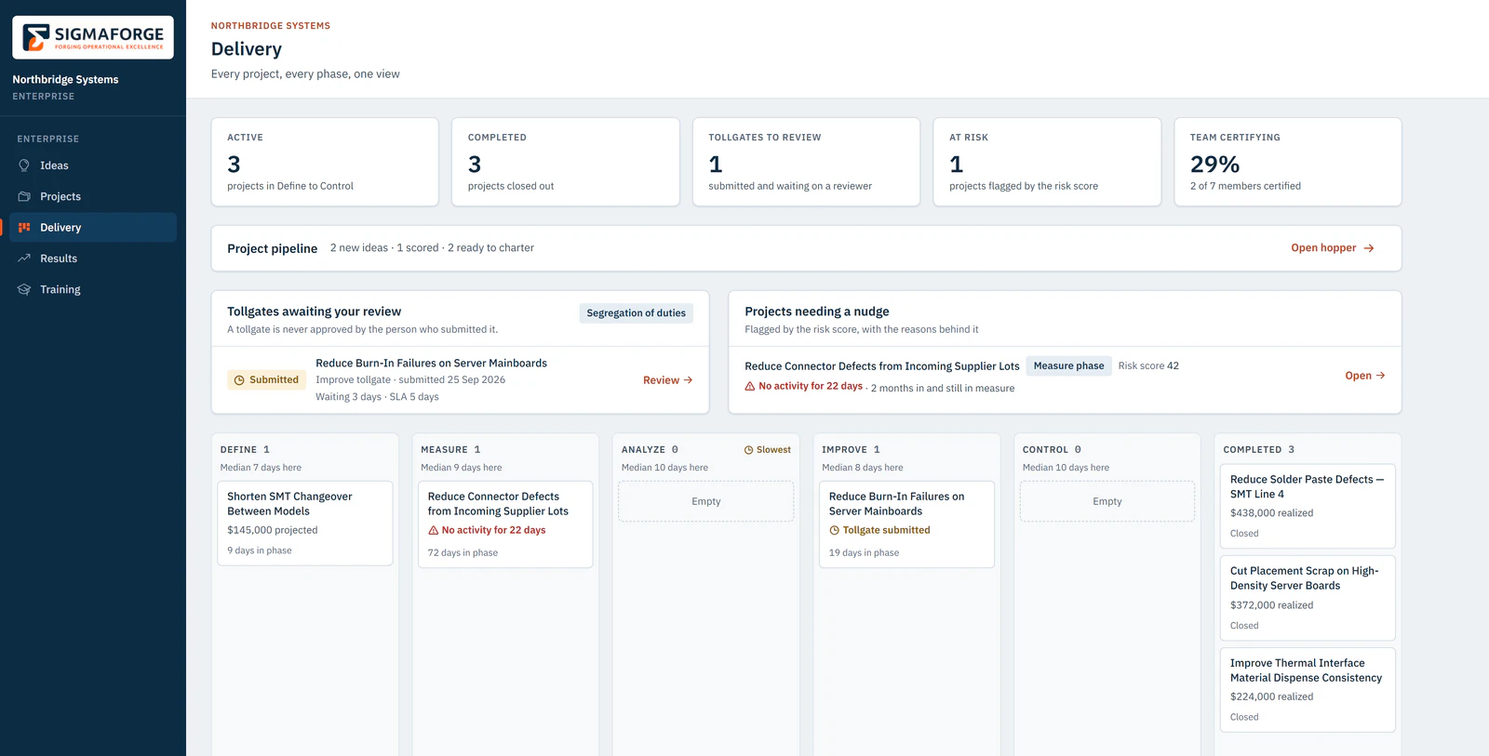Viewport: 1489px width, 756px height.
Task: Navigate to Training
Action: 93,289
